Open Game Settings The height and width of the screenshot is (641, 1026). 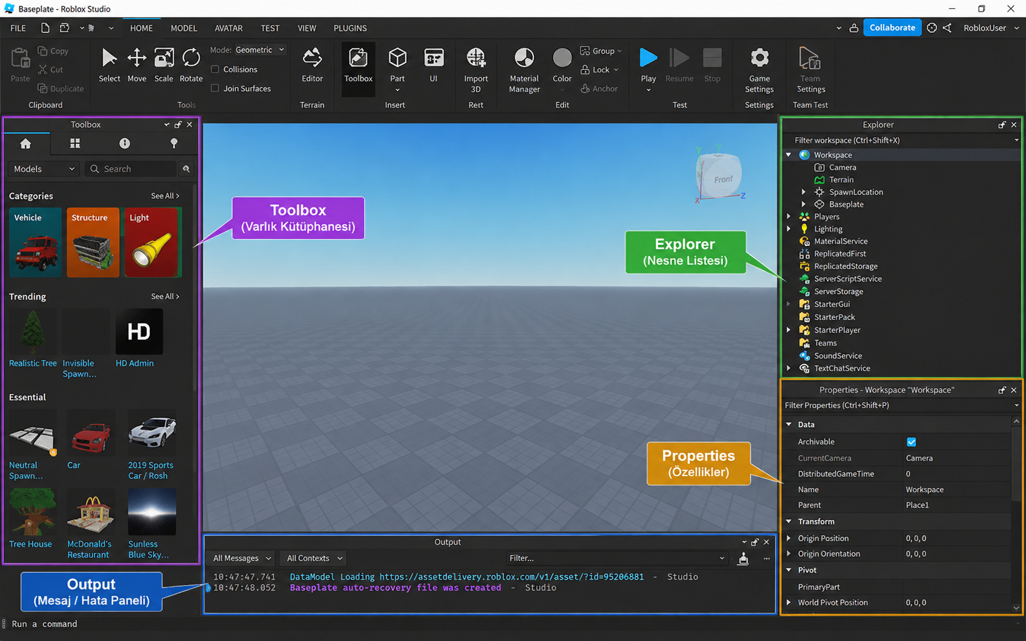click(759, 70)
